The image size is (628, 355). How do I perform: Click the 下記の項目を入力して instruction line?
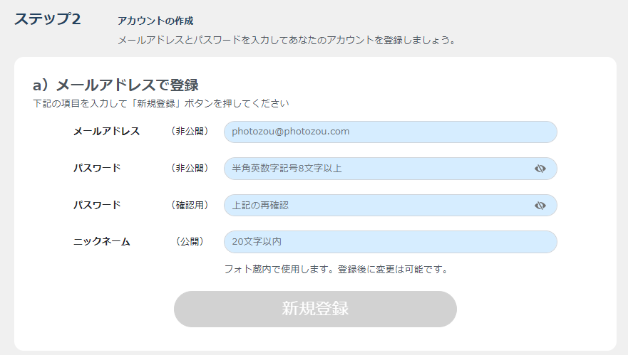[160, 104]
